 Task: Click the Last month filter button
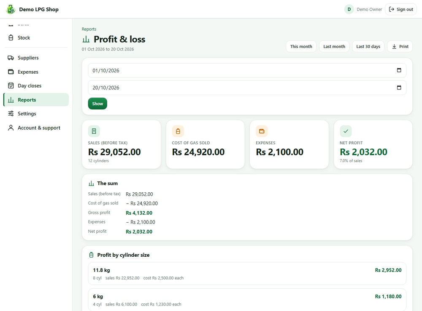coord(334,46)
